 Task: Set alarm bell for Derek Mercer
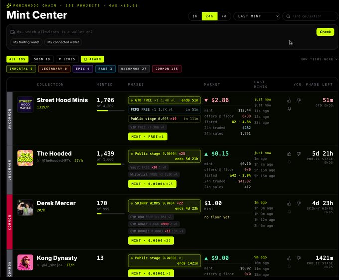pyautogui.click(x=289, y=212)
